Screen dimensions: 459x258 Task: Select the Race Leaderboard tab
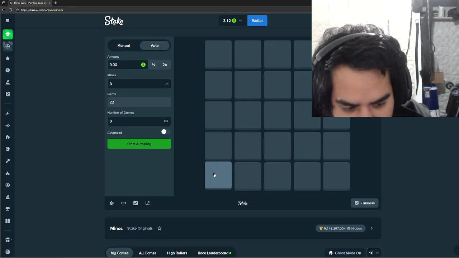click(214, 253)
